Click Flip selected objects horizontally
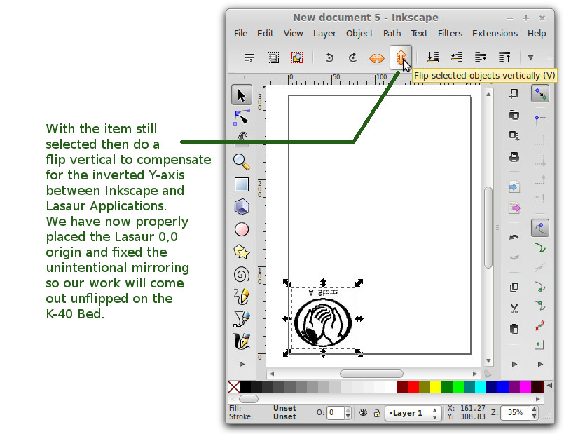This screenshot has height=434, width=564. point(377,58)
